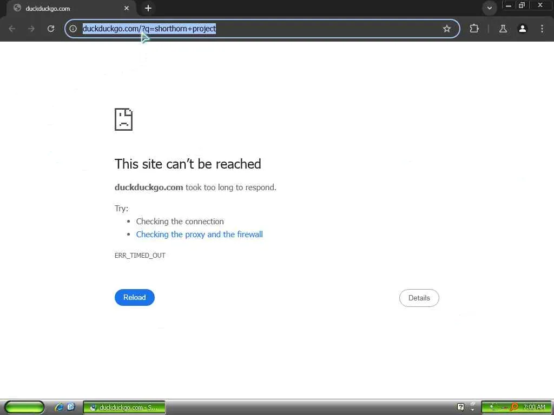Click the Checking the connection text
Viewport: 554px width, 415px height.
pyautogui.click(x=180, y=221)
